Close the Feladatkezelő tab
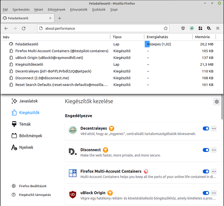 50,18
